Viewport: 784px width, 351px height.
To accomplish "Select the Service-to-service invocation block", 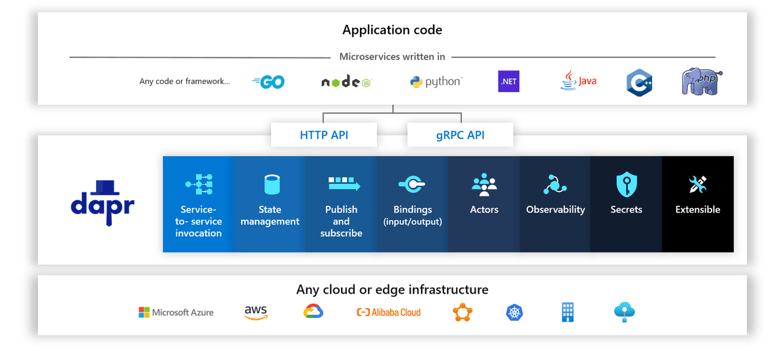I will [198, 204].
